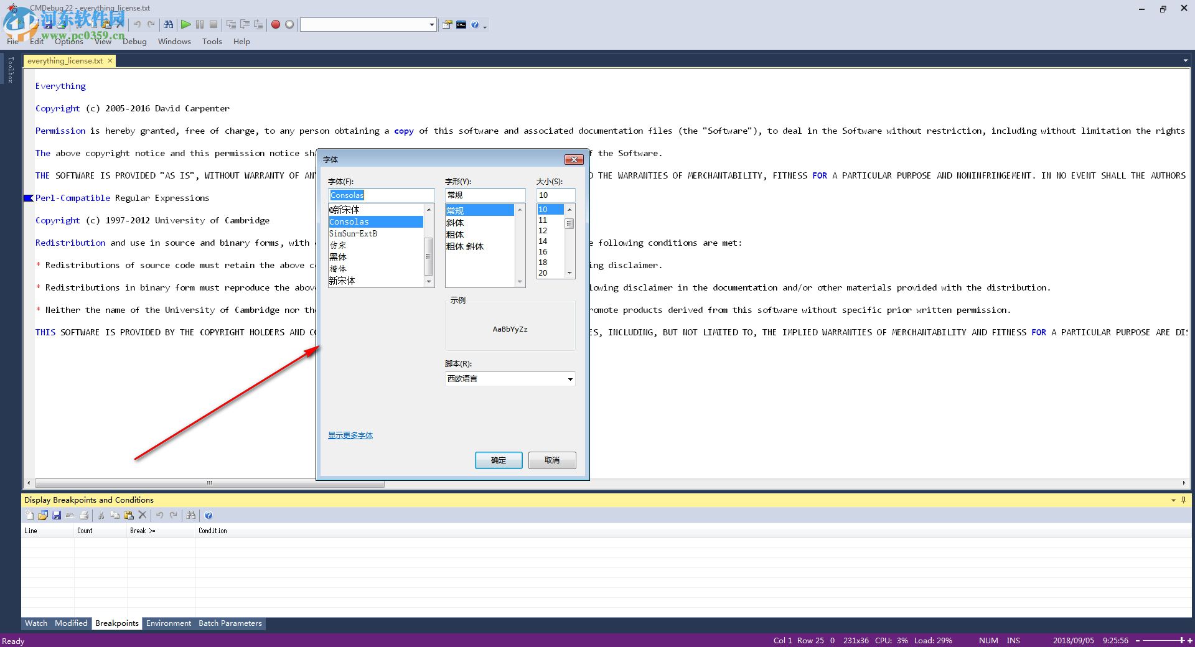
Task: Select the SimSun-ExtB font in the font list
Action: click(353, 233)
